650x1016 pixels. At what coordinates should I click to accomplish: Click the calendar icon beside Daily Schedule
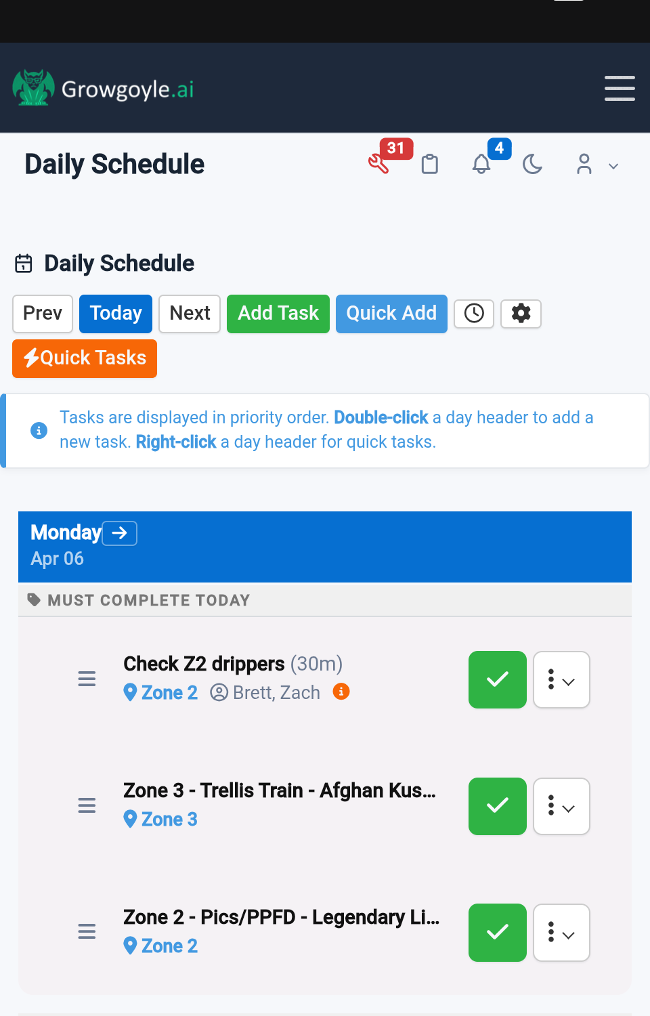click(x=24, y=264)
